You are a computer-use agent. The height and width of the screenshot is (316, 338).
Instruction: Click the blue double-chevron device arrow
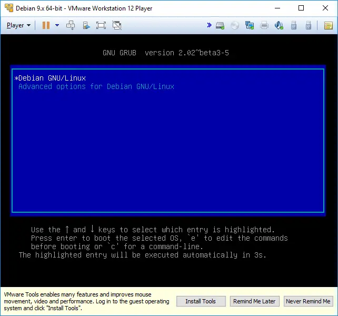click(x=209, y=25)
